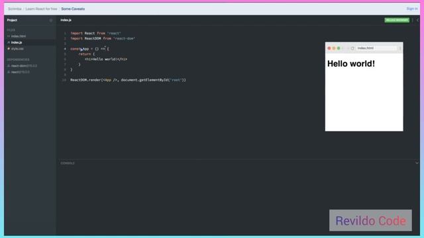
Task: Click the 'return (' code line
Action: pos(87,54)
